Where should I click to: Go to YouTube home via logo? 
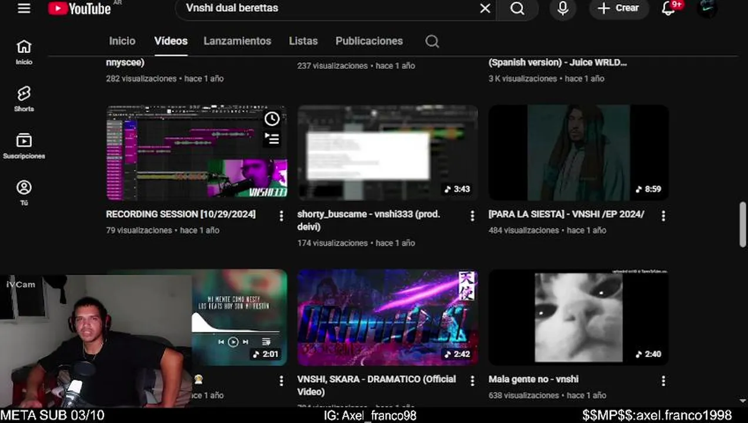(79, 8)
